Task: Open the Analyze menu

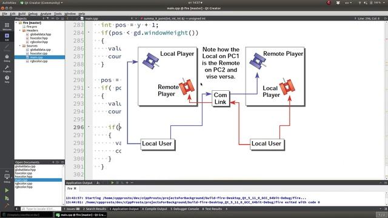Action: coord(46,14)
